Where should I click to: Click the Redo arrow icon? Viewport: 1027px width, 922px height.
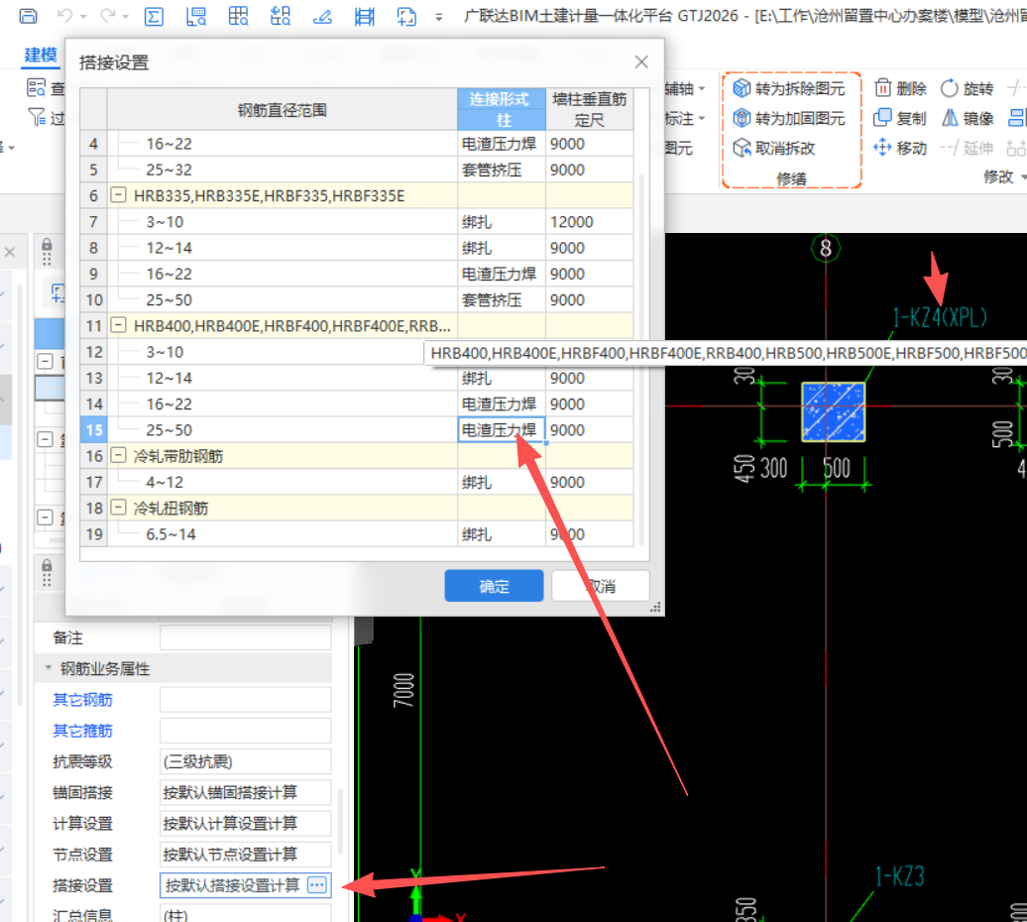point(108,16)
